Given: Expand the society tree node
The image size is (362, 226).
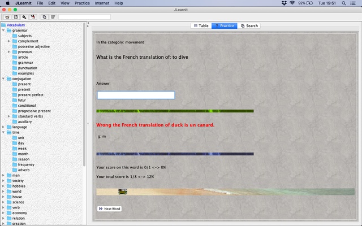Looking at the screenshot, I should 3,181.
